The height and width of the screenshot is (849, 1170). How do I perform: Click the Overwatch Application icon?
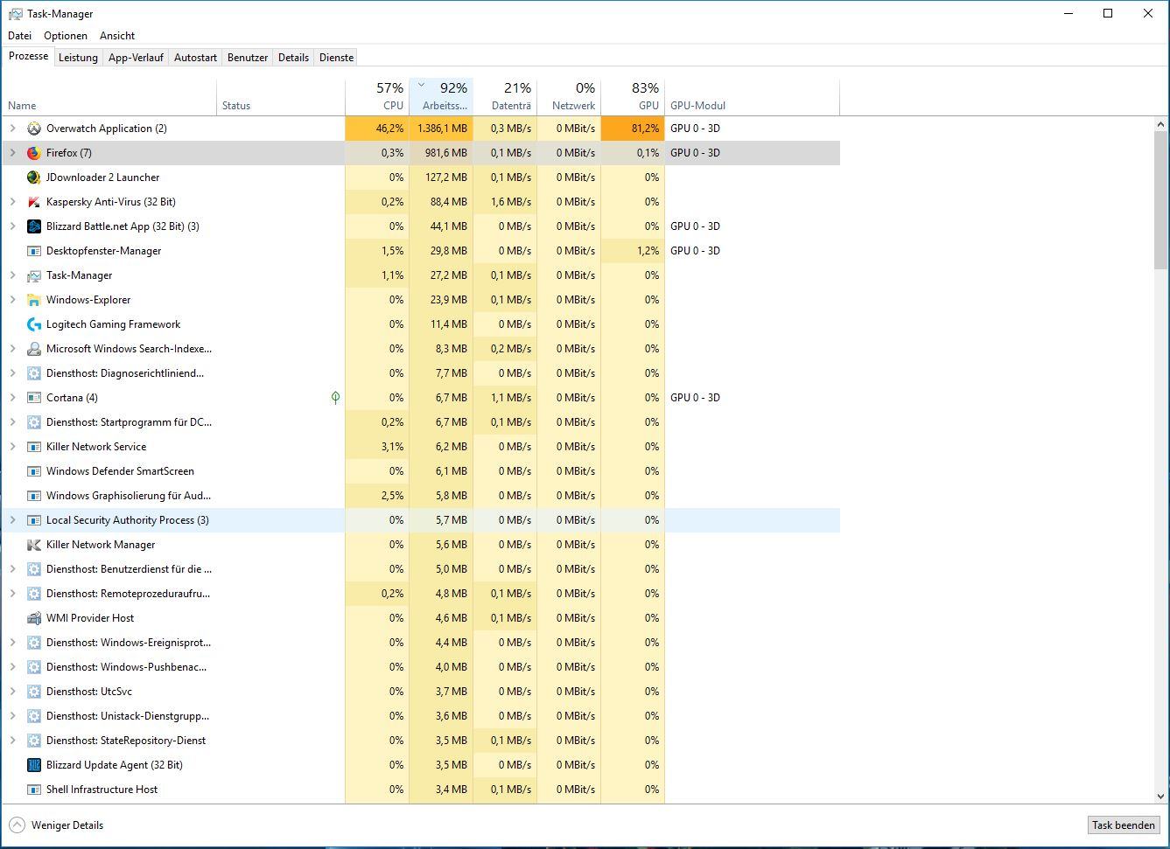33,129
